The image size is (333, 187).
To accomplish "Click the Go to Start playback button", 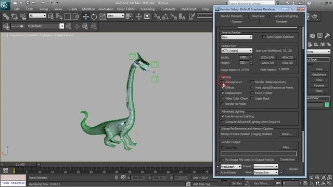I will tap(278, 183).
